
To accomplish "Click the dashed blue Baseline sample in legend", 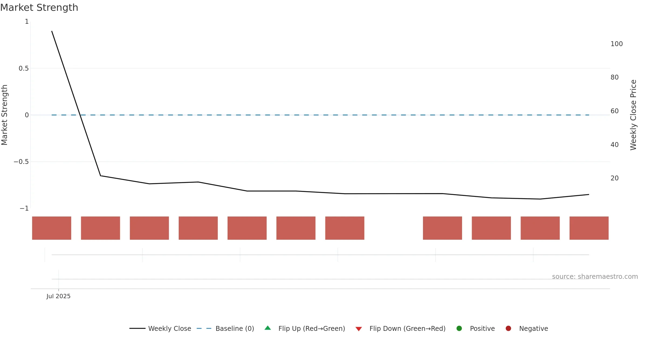I will click(x=204, y=328).
